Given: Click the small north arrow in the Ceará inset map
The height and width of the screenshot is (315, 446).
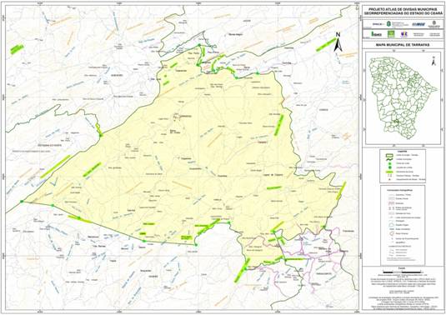Looking at the screenshot, I should (433, 61).
